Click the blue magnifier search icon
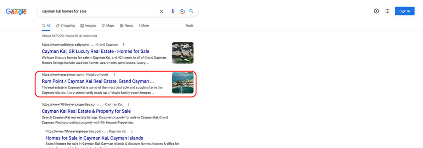Viewport: 423px width, 148px height. pyautogui.click(x=191, y=11)
